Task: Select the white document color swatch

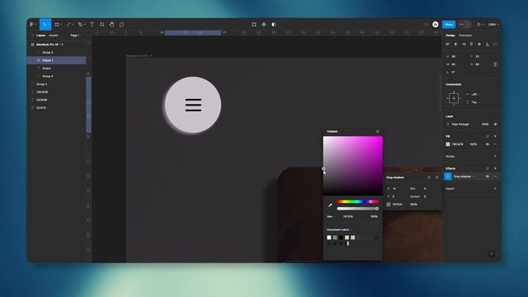Action: click(x=329, y=238)
